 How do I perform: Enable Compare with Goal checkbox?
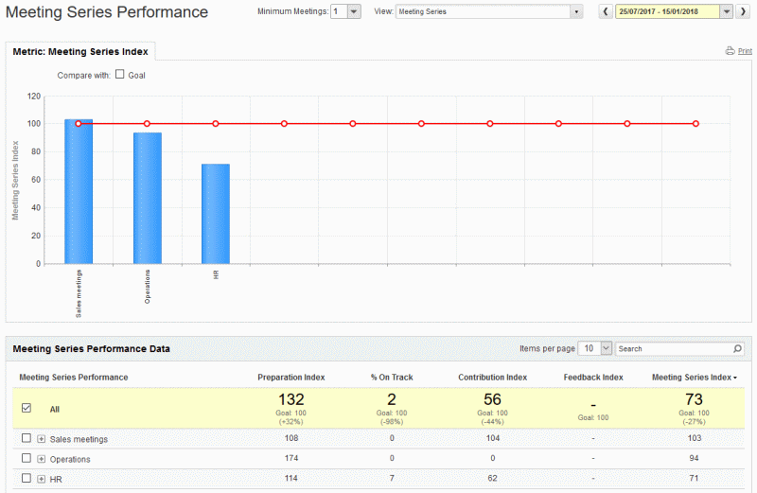(120, 75)
